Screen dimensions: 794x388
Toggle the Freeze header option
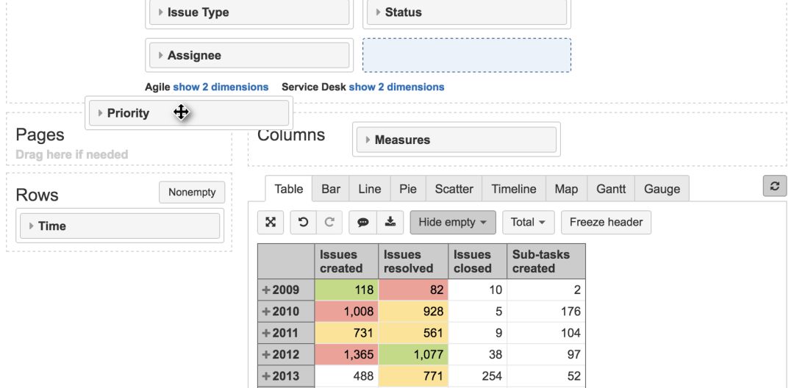click(606, 222)
